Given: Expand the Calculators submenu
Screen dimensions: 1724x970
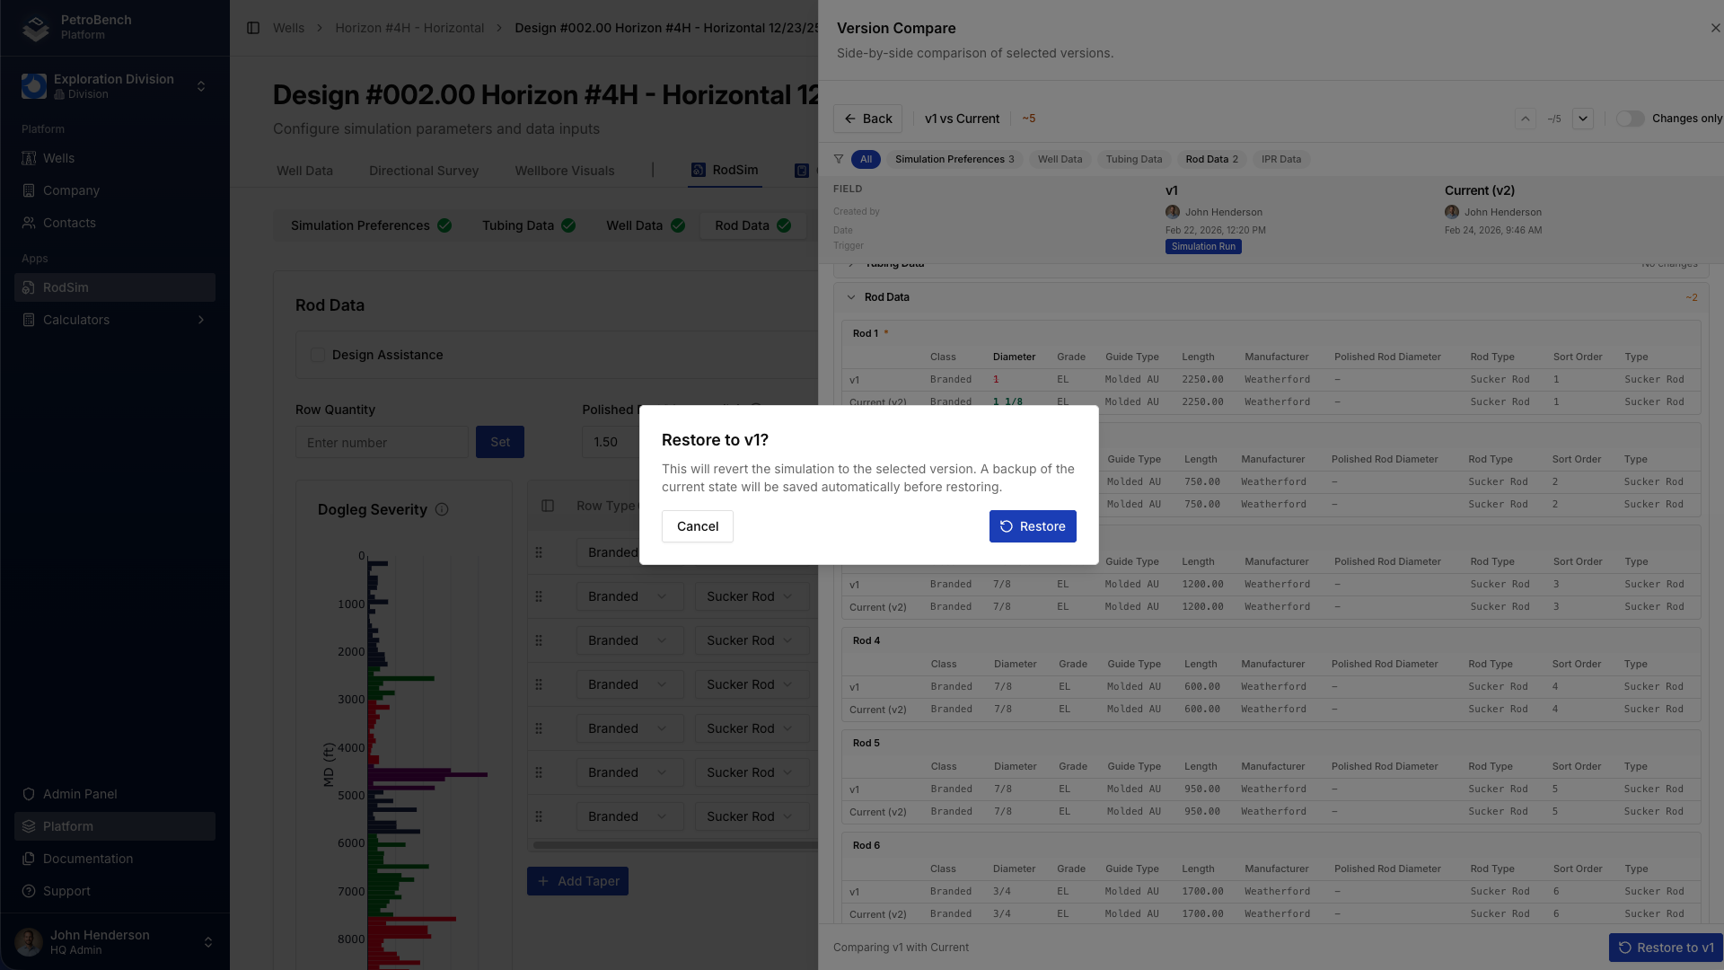Looking at the screenshot, I should tap(200, 320).
